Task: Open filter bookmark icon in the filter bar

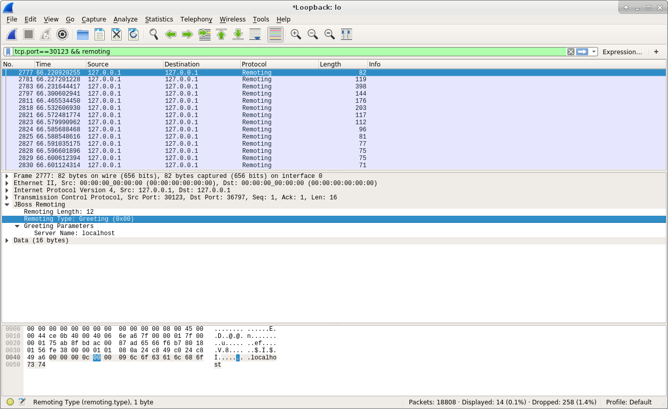Action: coord(8,52)
